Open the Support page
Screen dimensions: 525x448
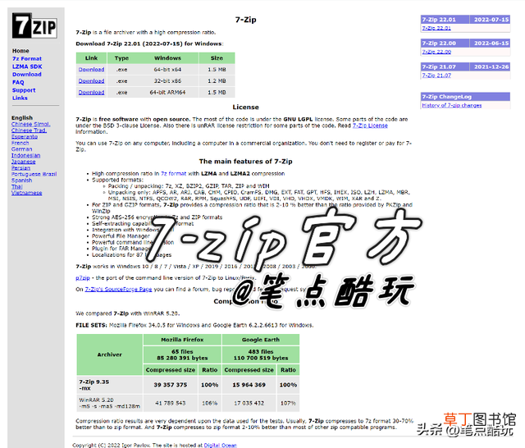[x=24, y=90]
